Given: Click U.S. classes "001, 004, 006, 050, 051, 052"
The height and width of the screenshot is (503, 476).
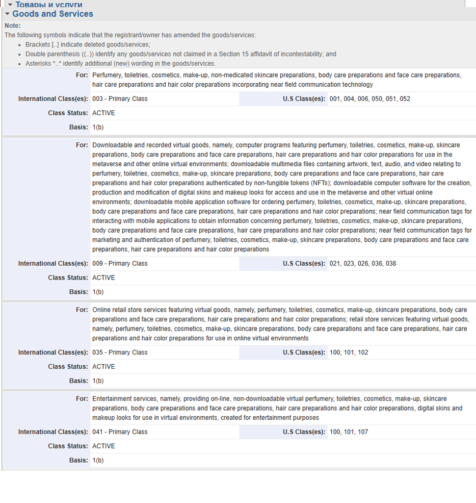Looking at the screenshot, I should (370, 99).
